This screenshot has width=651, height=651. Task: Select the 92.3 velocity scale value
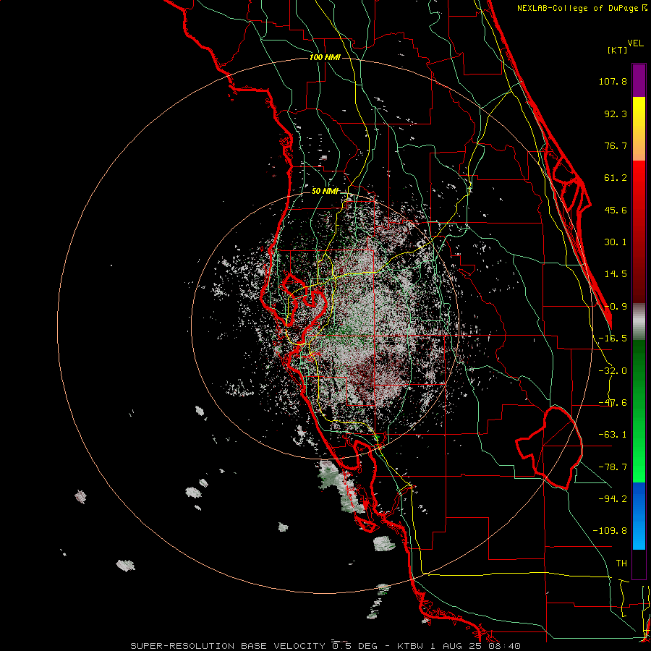(616, 114)
